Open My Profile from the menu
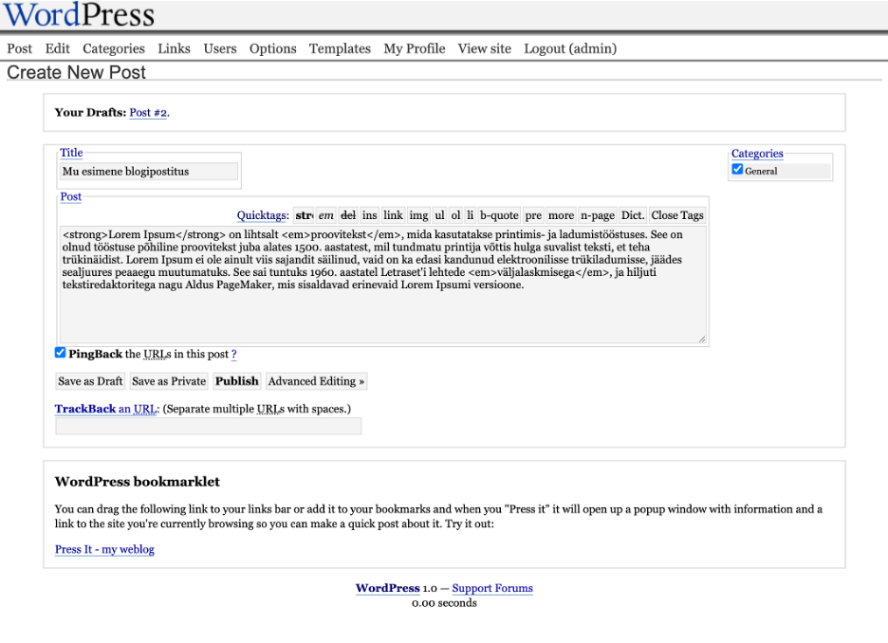888x643 pixels. [x=414, y=48]
